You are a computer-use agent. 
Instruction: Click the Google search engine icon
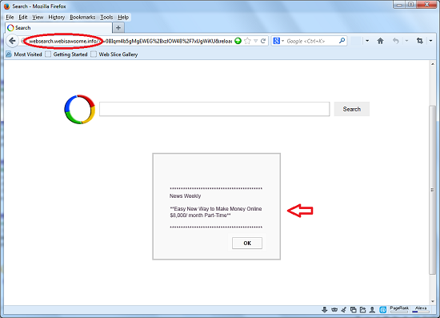pos(277,41)
